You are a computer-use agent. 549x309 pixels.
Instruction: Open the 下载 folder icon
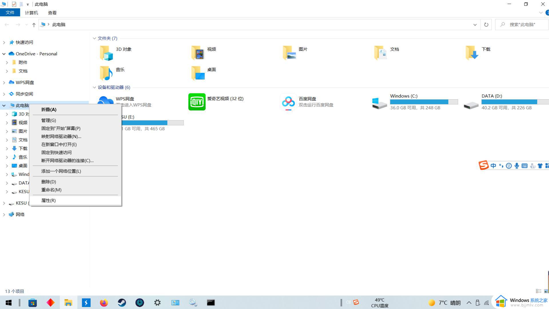tap(472, 53)
